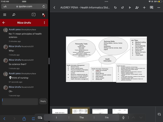Select the third slide thumbnail
Screen dimensions: 163x122
(100, 111)
